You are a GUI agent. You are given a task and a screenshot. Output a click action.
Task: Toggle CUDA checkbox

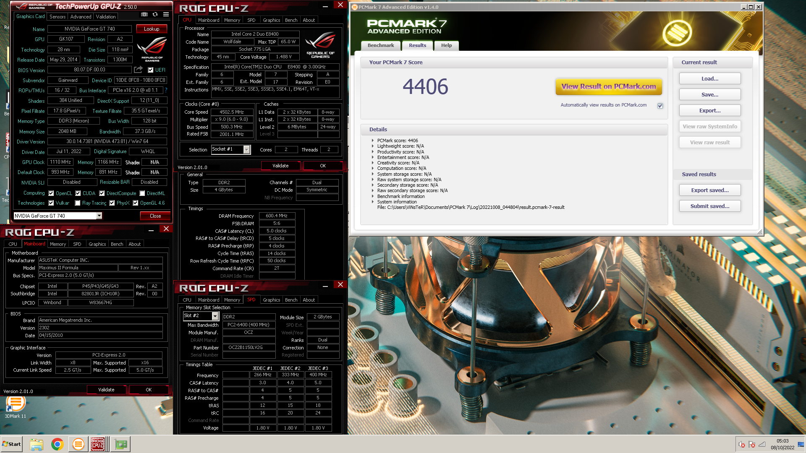point(78,193)
